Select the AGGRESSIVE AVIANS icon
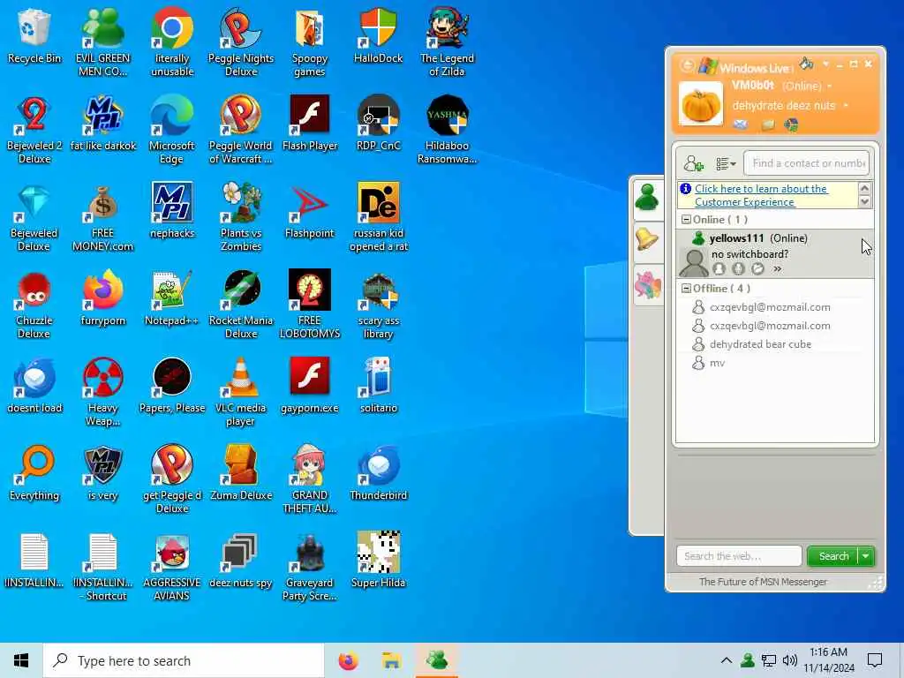Screen dimensions: 904x678 coord(172,567)
